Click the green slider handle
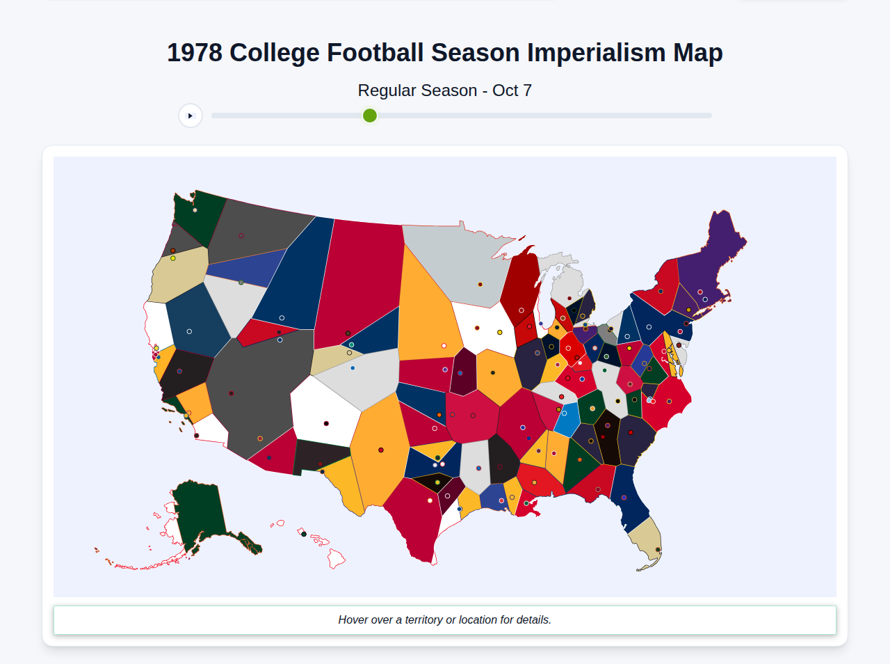 (369, 116)
